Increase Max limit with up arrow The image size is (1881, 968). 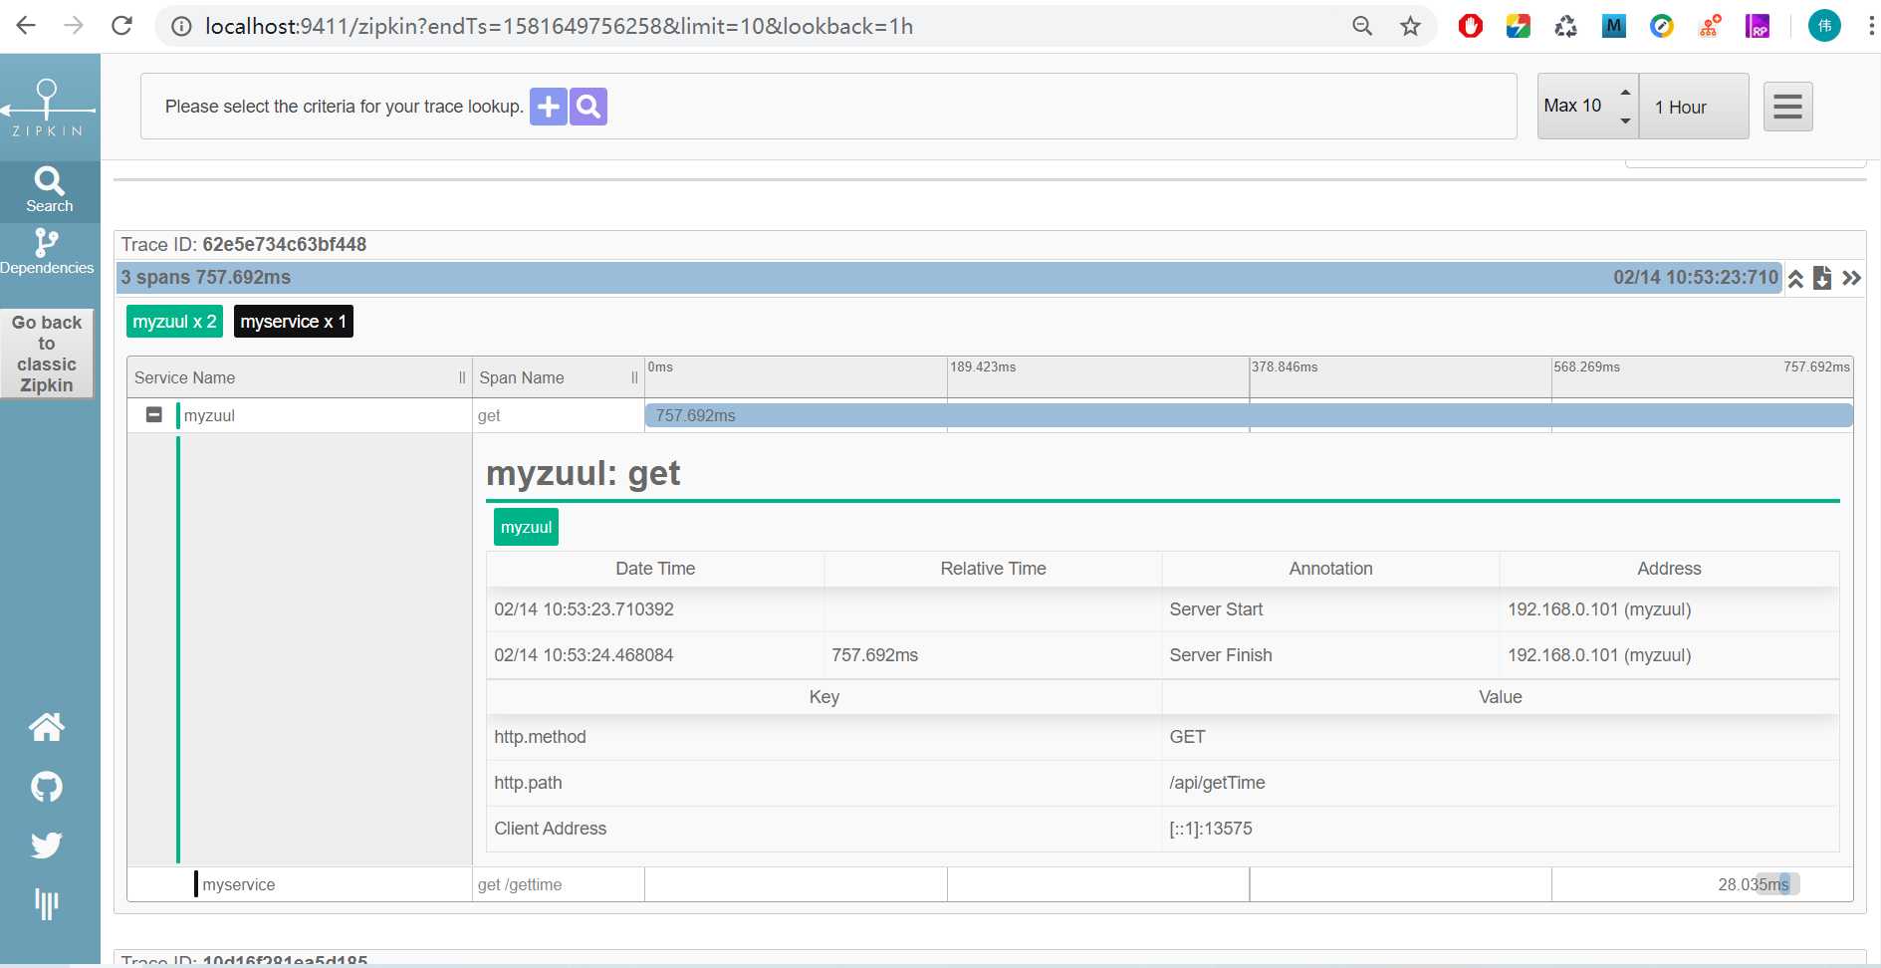1625,93
